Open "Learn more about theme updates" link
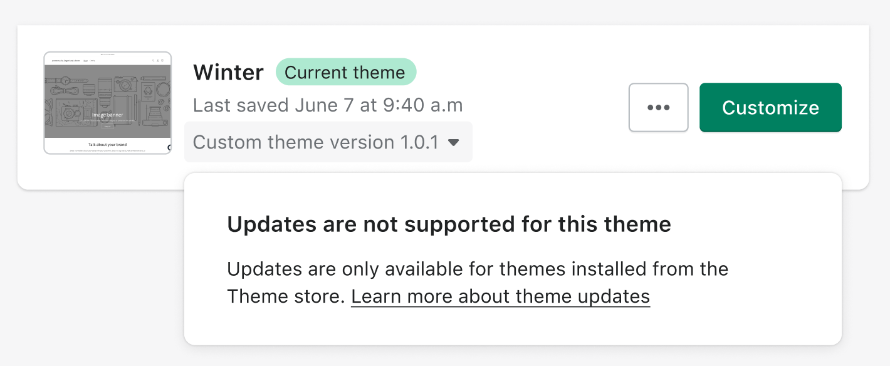890x366 pixels. pos(501,296)
